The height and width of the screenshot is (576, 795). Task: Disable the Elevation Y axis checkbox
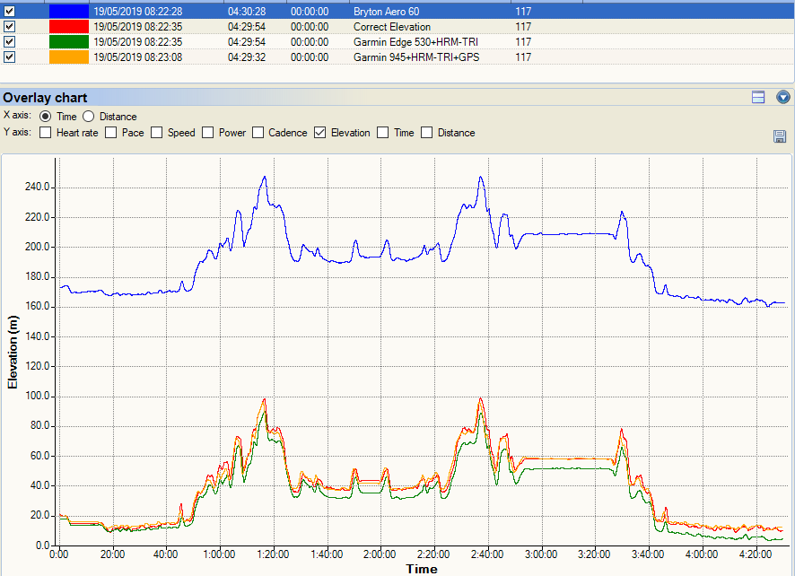(x=320, y=133)
